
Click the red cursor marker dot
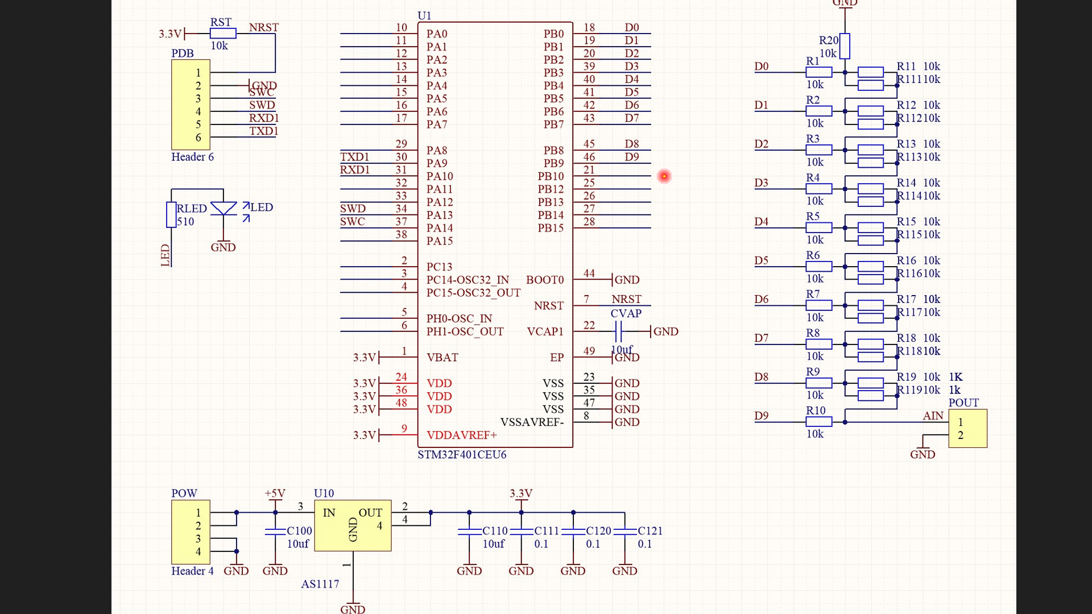coord(664,176)
